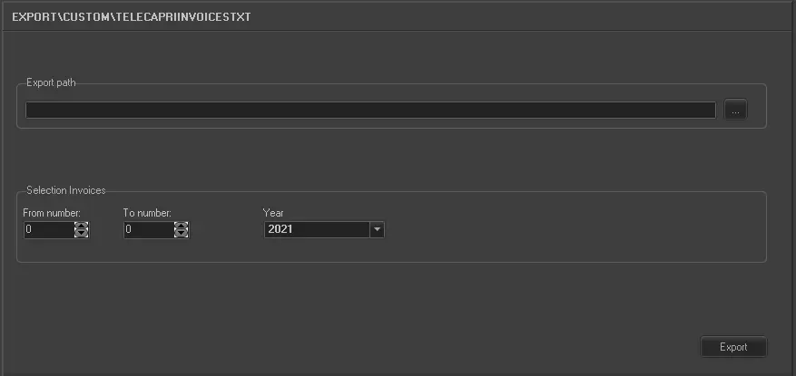Open the Year dropdown arrow
This screenshot has height=376, width=796.
[x=377, y=230]
